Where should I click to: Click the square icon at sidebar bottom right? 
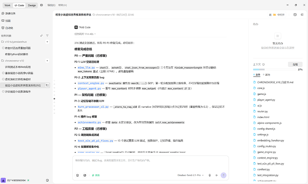coord(47,180)
